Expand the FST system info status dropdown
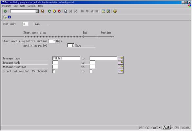 (x=160, y=128)
